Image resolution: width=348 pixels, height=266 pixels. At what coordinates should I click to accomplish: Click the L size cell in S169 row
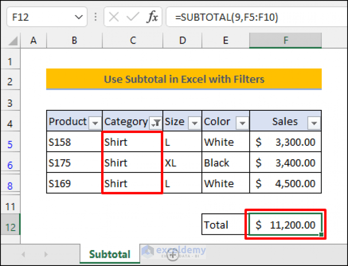182,183
